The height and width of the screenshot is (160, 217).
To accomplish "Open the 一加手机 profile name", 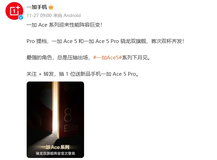I will (x=37, y=7).
